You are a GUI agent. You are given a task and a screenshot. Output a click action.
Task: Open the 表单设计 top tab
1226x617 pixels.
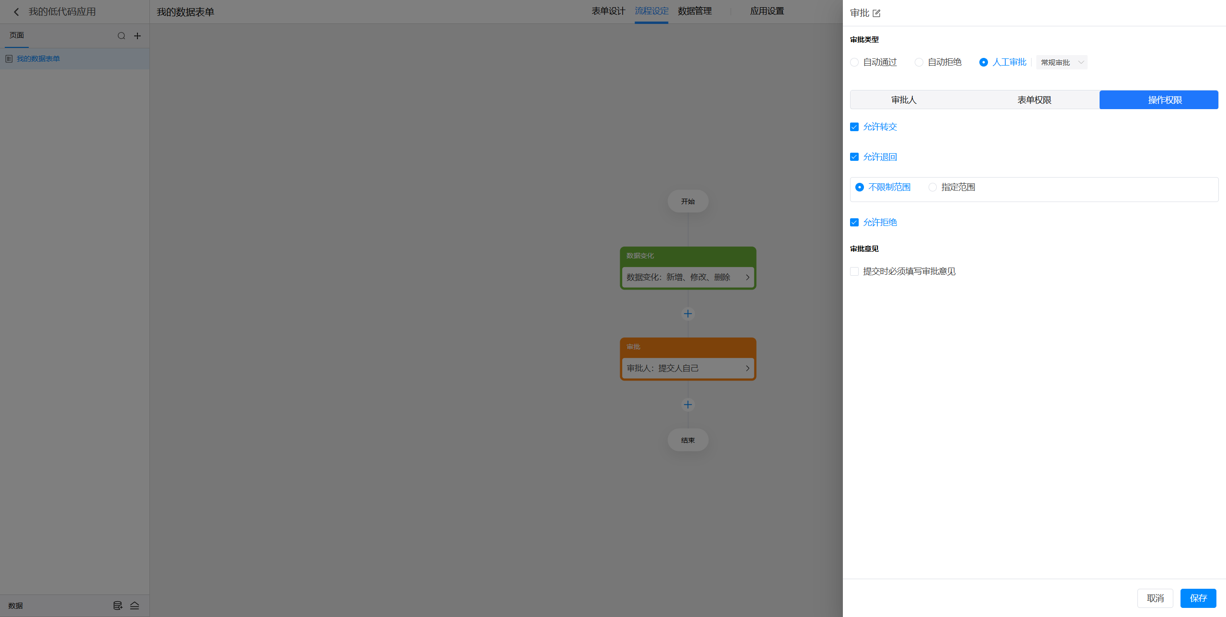click(x=608, y=11)
